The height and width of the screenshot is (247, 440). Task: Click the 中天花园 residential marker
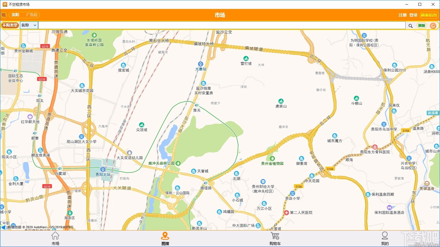(312, 176)
